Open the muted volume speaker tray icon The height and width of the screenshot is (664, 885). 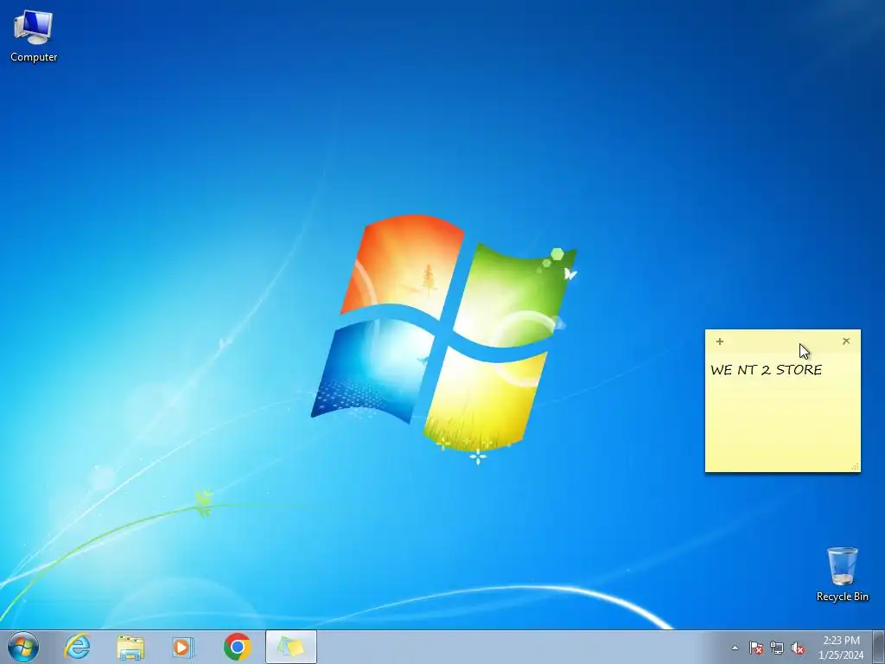point(798,648)
